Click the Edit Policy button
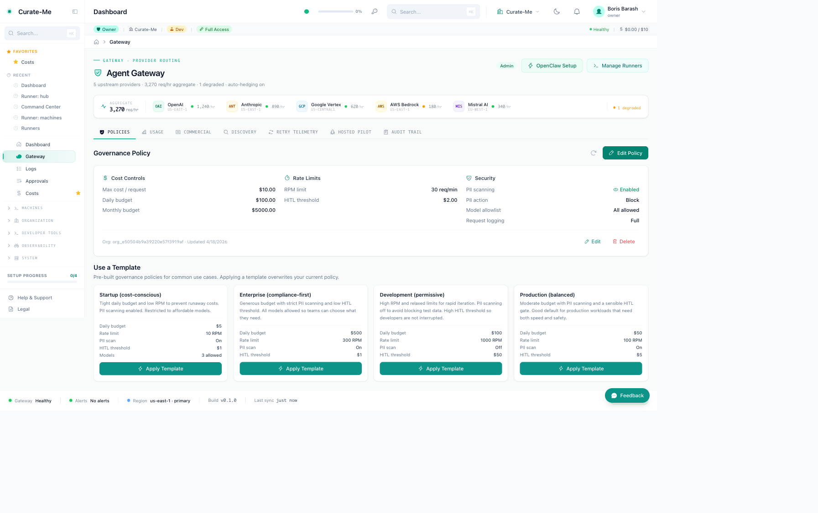818x513 pixels. [625, 153]
